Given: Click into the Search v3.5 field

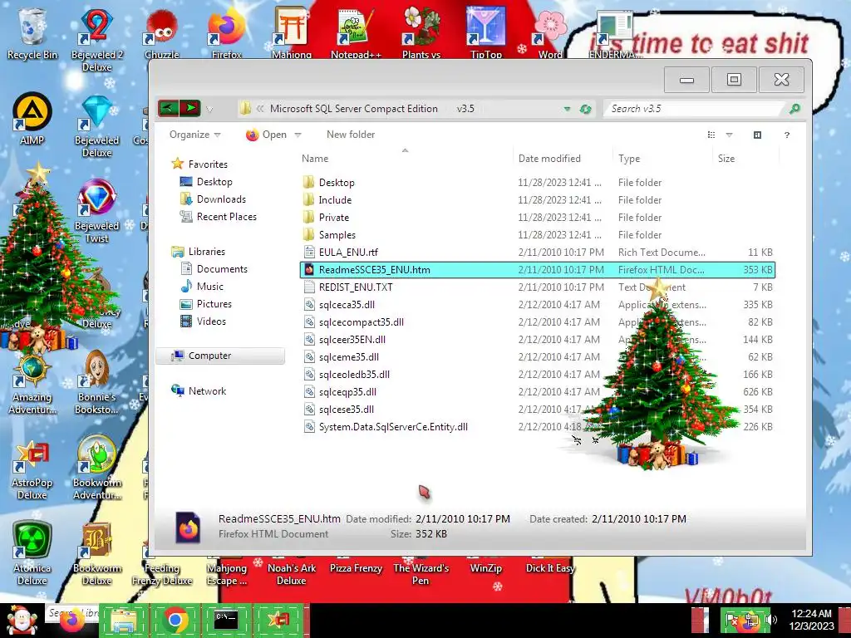Looking at the screenshot, I should tap(696, 109).
